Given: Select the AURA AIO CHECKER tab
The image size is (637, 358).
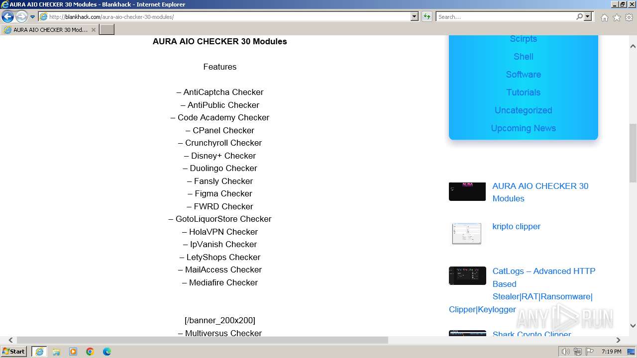Looking at the screenshot, I should pos(49,30).
